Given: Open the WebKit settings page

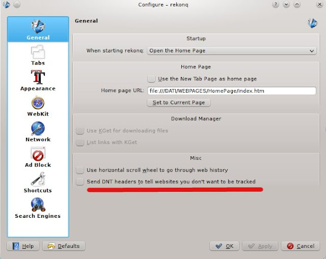Looking at the screenshot, I should (x=38, y=106).
